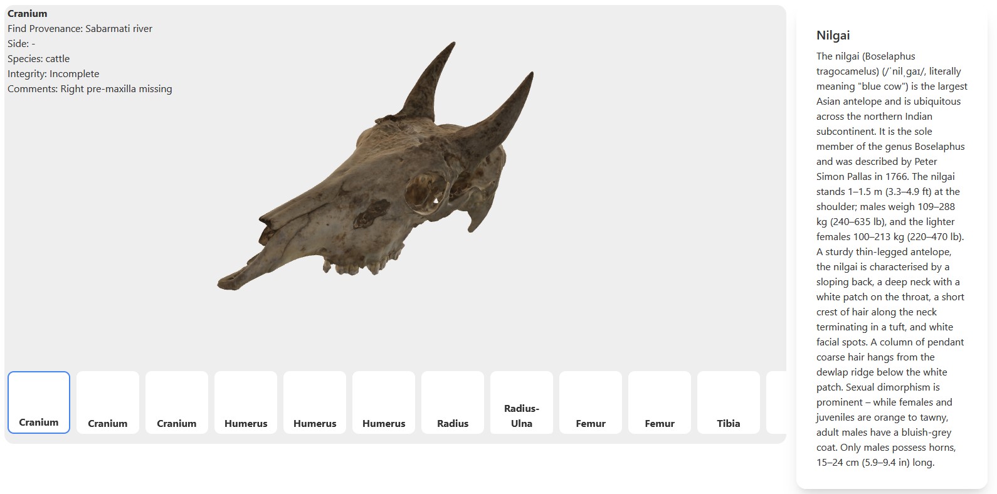Choose the second Femur thumbnail
This screenshot has height=494, width=997.
pos(660,402)
